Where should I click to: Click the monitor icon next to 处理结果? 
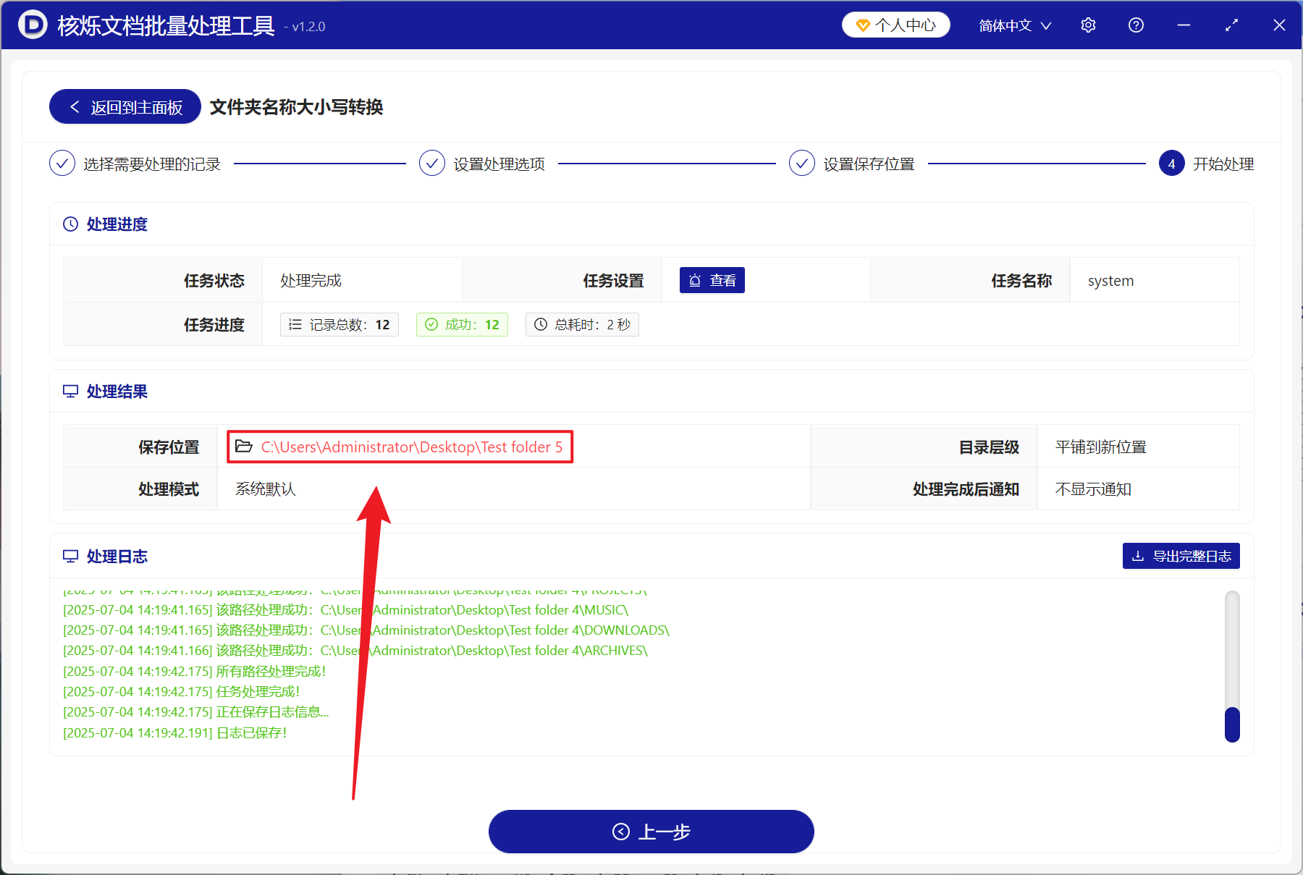[70, 392]
